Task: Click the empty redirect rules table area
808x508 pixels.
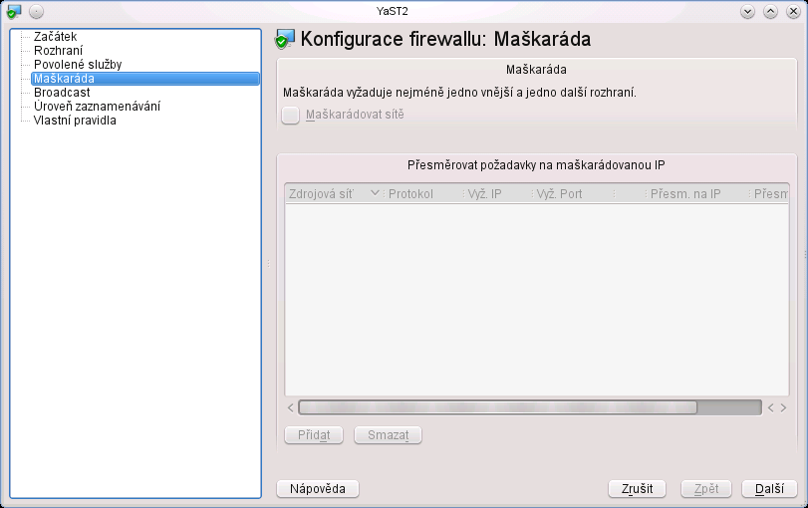Action: coord(536,300)
